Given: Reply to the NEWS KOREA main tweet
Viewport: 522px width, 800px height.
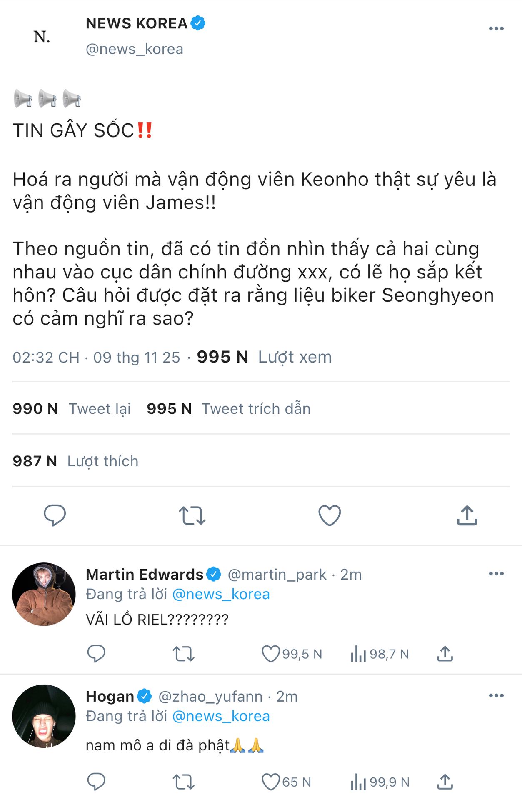Looking at the screenshot, I should (x=55, y=515).
